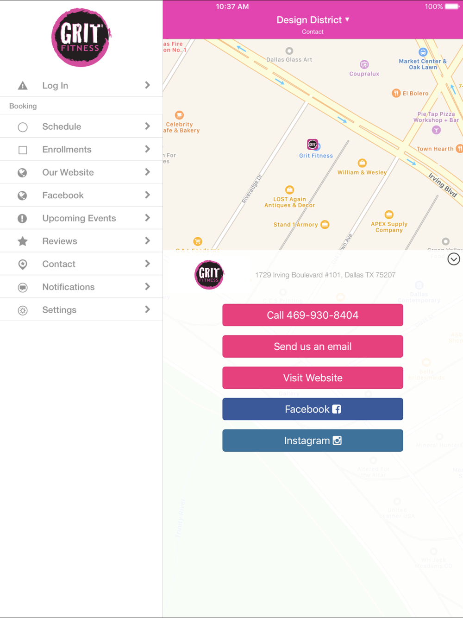Click the Log In warning triangle icon

pyautogui.click(x=22, y=86)
